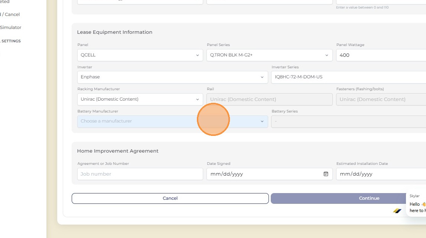Click the Battery Manufacturer label text

[98, 111]
